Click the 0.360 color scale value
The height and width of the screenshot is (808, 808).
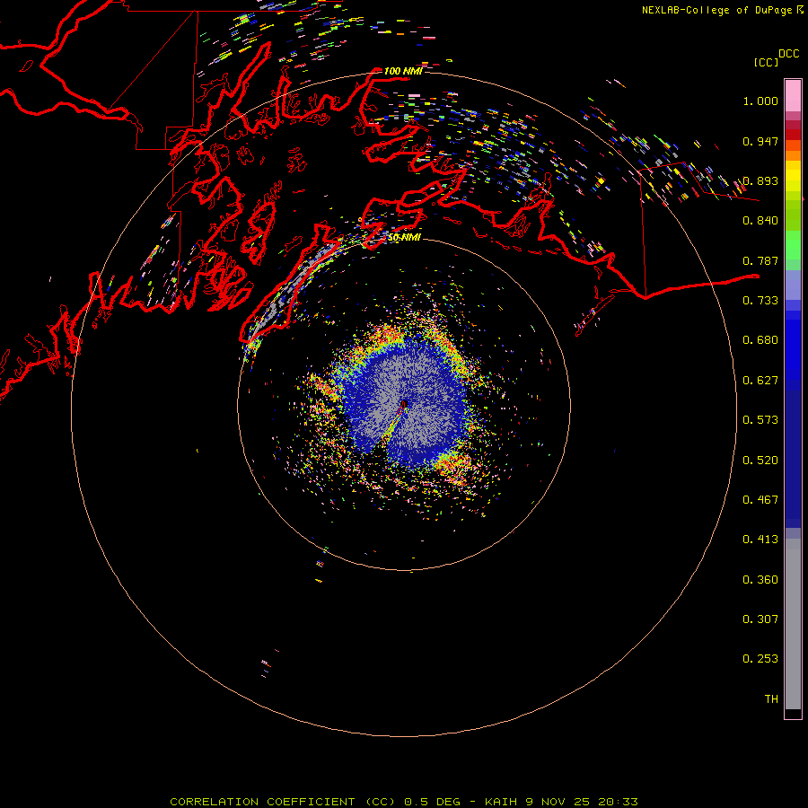point(760,580)
